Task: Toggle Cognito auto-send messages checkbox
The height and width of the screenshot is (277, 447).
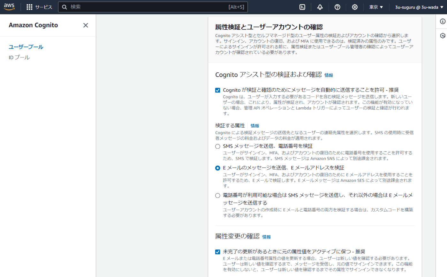Action: (x=218, y=90)
